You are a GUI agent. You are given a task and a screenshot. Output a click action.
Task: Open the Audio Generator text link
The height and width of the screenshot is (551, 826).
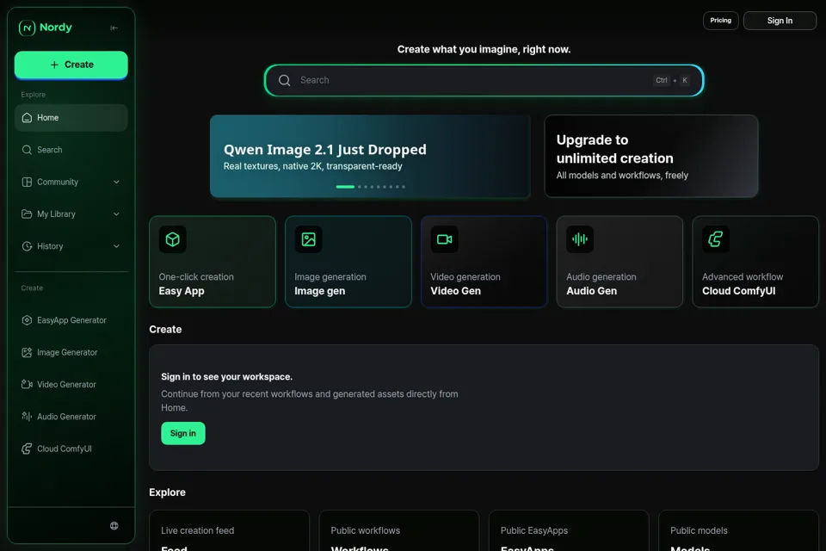tap(66, 417)
